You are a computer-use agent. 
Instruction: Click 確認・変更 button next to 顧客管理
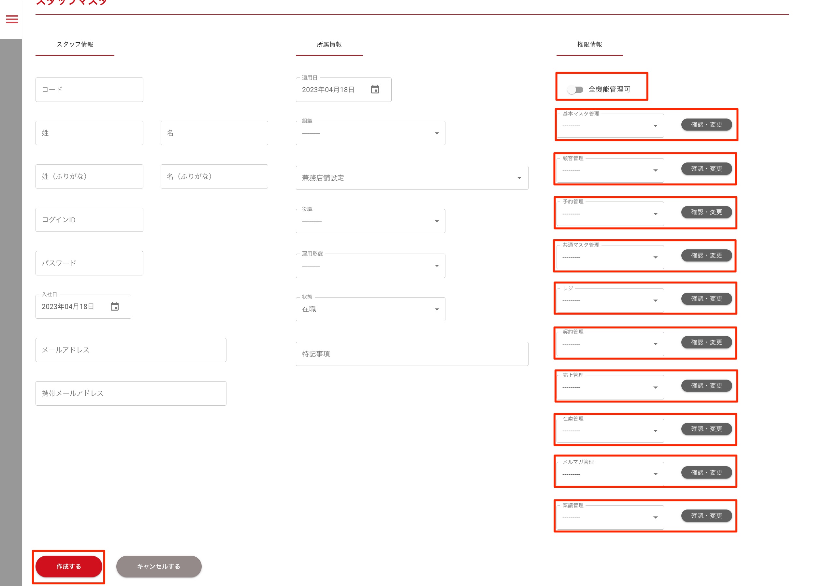pos(706,169)
